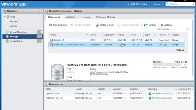Expand the Virtual Machines tree node
196x110 pixels.
(x=5, y=32)
